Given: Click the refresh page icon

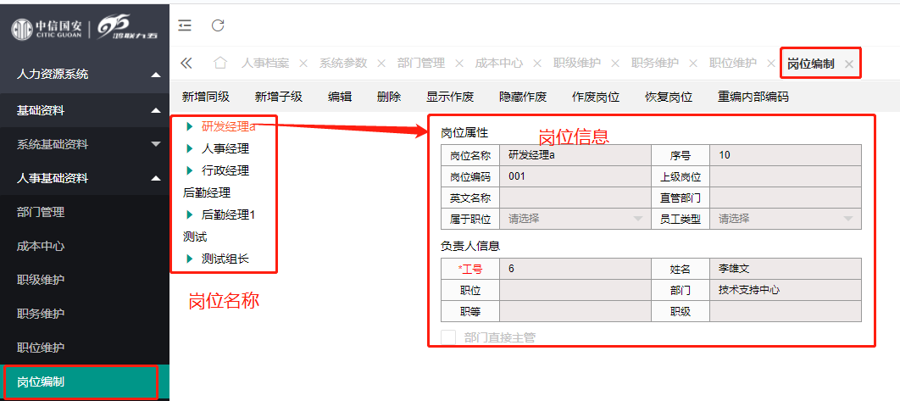Looking at the screenshot, I should [x=218, y=25].
